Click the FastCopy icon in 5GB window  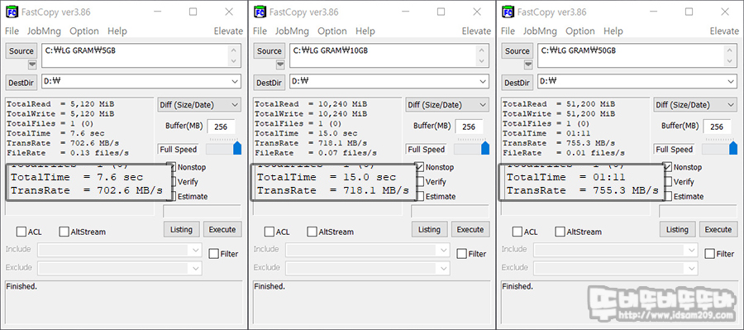(12, 12)
